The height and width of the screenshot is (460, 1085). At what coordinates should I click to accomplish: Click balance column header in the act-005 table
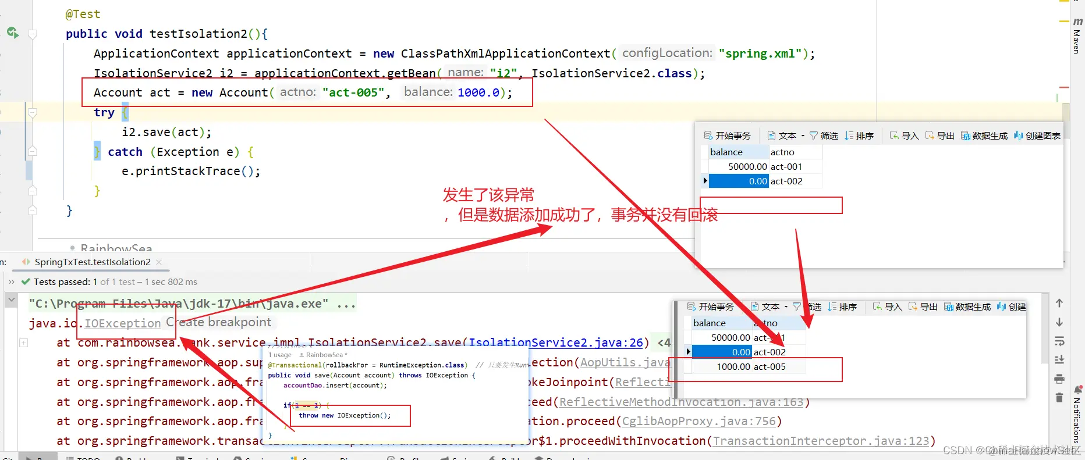(x=722, y=323)
